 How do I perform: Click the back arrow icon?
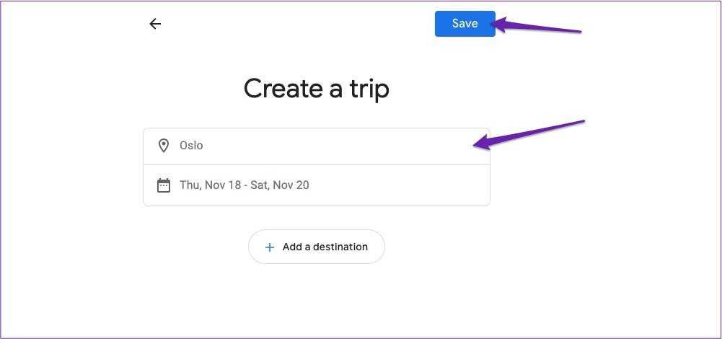tap(155, 24)
